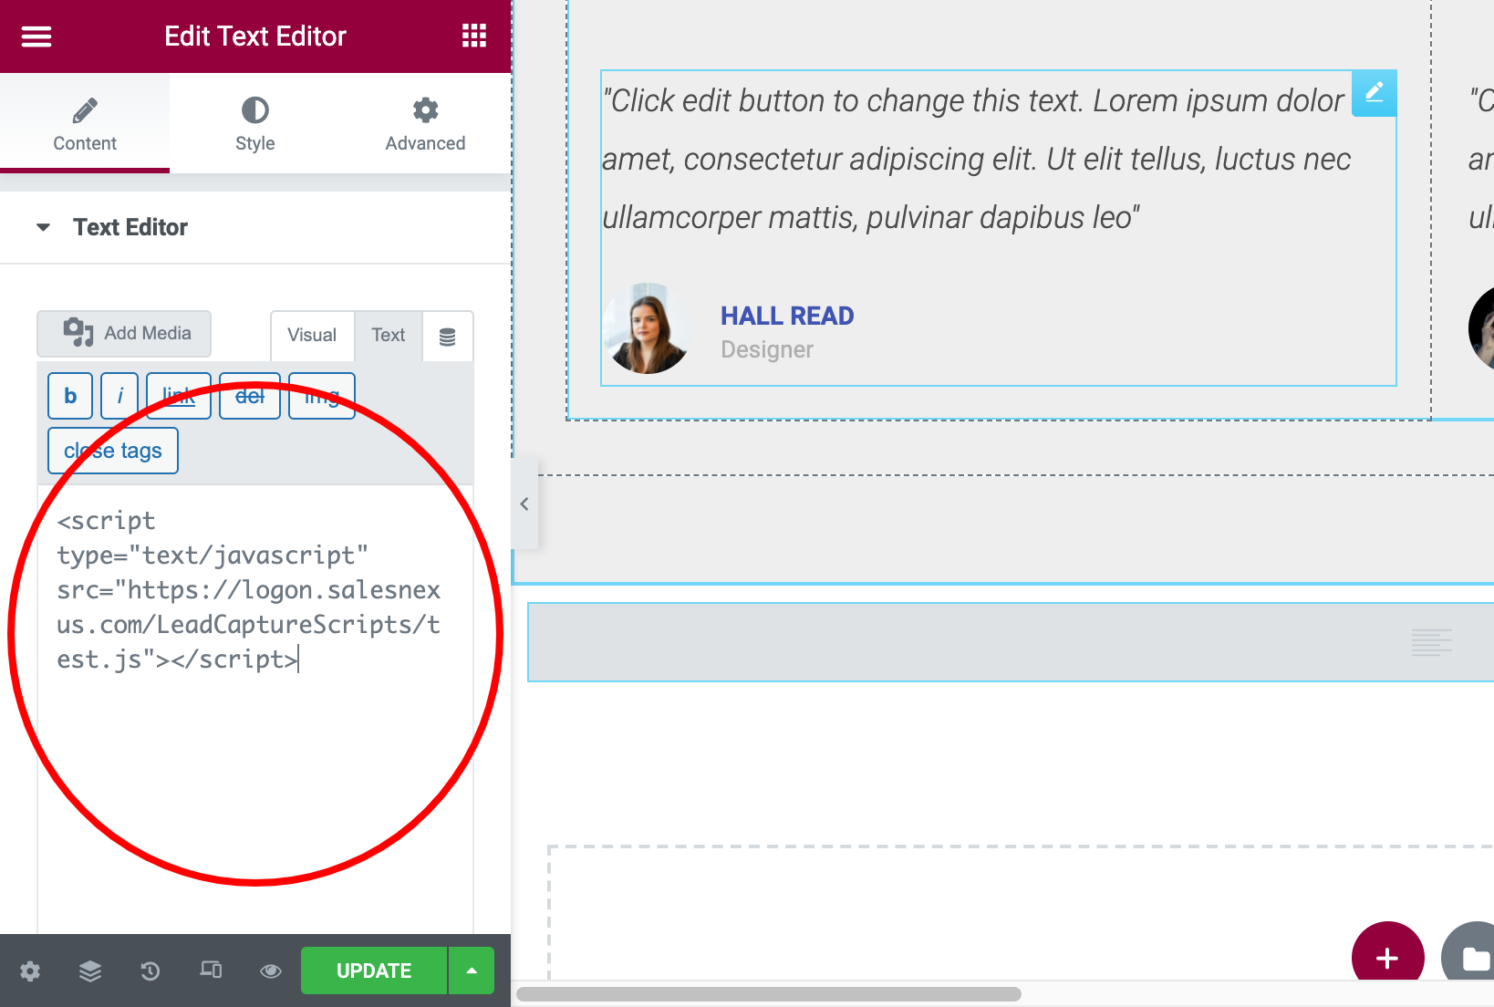Switch to the Style tab
This screenshot has width=1494, height=1007.
[x=255, y=124]
